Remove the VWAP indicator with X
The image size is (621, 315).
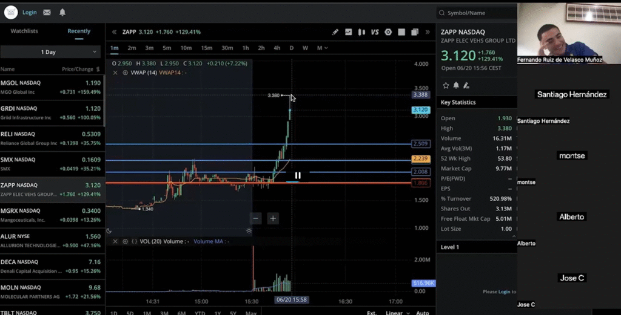click(115, 73)
